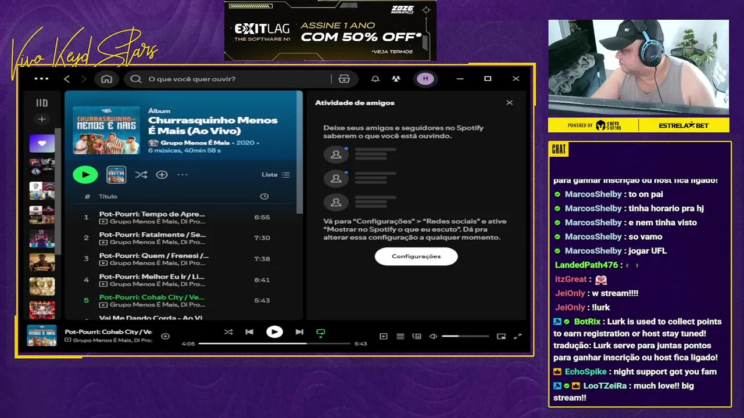The image size is (744, 418).
Task: Select track 'Pot-Pourri: Tempo de Apre...'
Action: 185,217
